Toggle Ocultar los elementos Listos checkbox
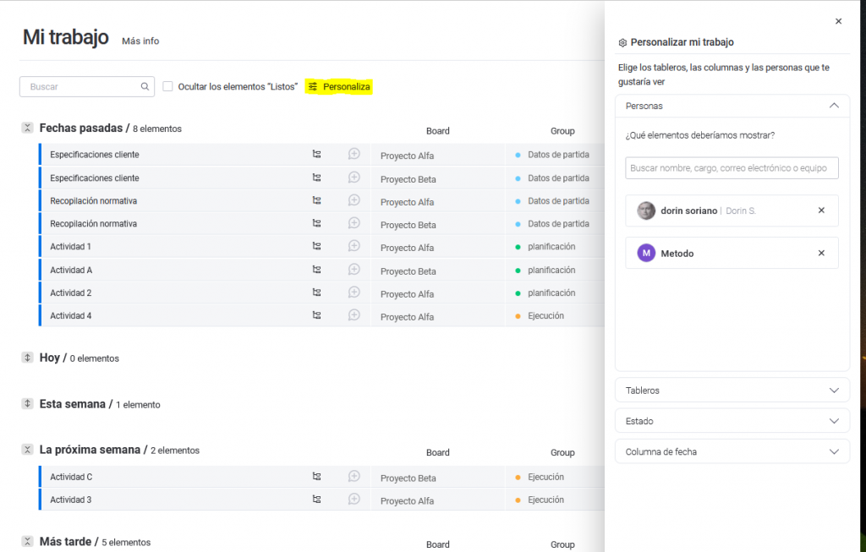 pos(168,86)
